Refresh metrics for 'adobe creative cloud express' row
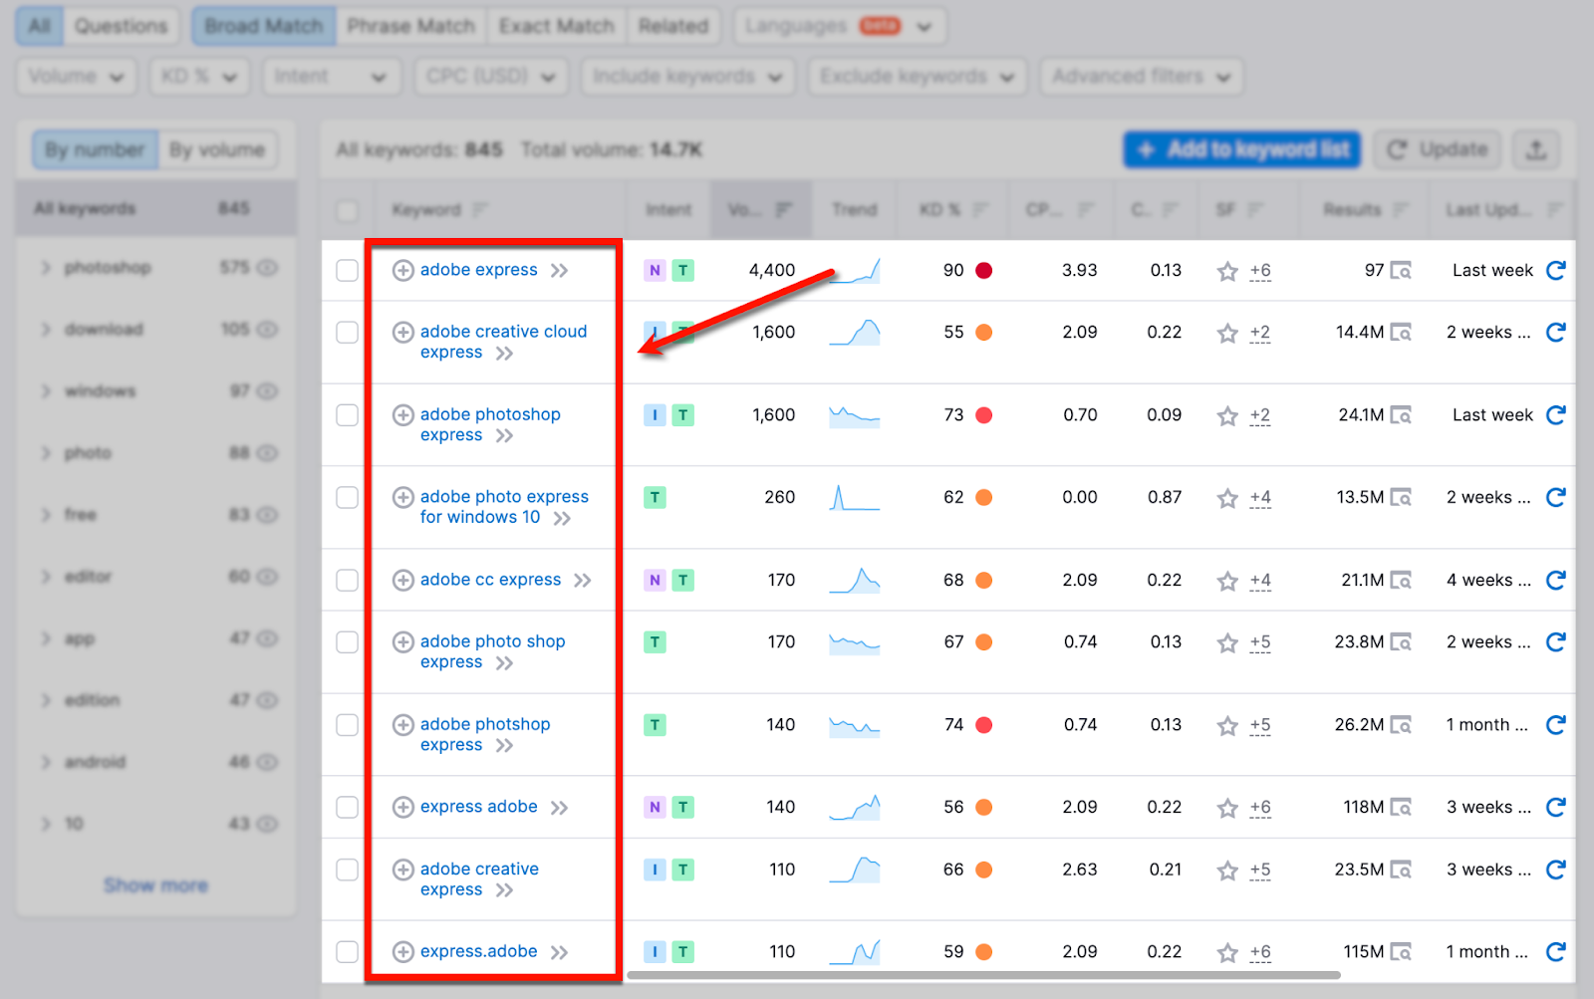This screenshot has width=1594, height=999. 1555,332
